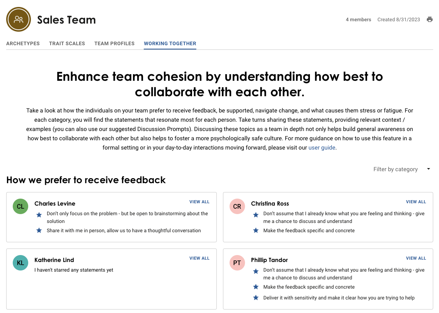Click Charles Levine's CL avatar

click(x=20, y=206)
